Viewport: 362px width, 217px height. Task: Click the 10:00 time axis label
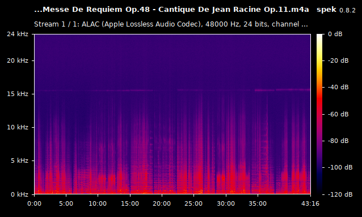click(98, 203)
